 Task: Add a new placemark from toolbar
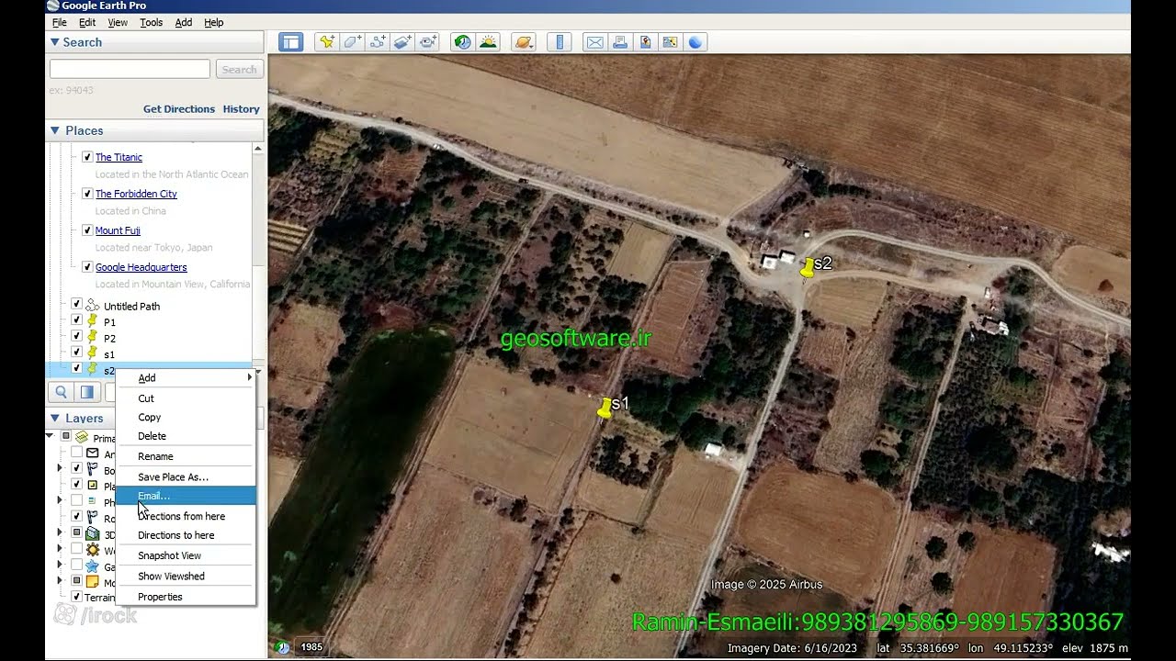pyautogui.click(x=327, y=41)
